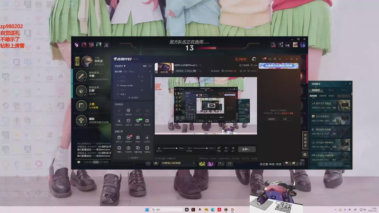Select the 打野 teammate slot

tap(92, 91)
